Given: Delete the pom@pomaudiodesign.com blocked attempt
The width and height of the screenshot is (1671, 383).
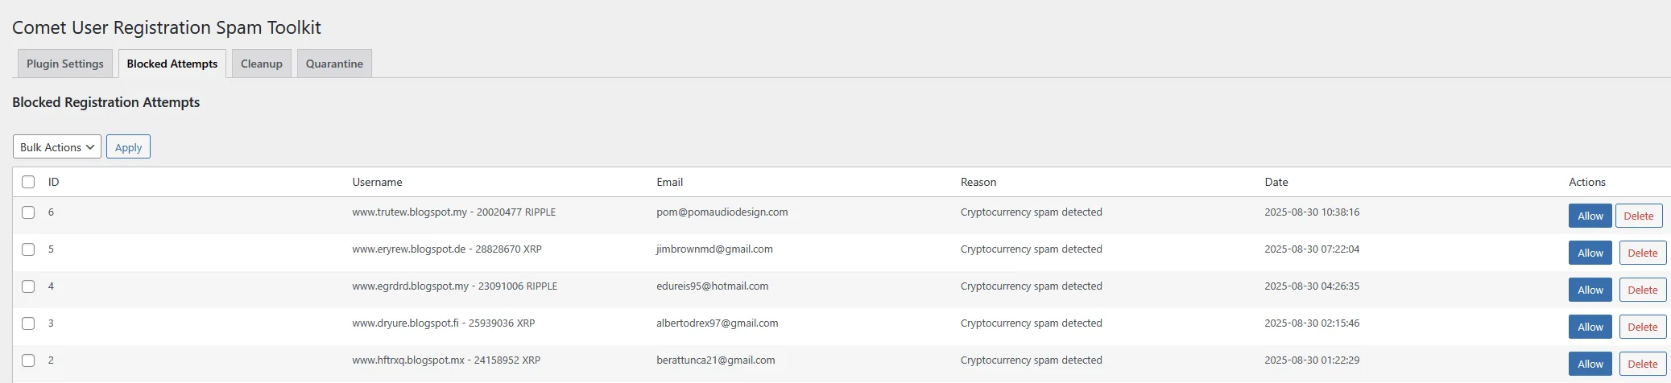Looking at the screenshot, I should point(1638,216).
